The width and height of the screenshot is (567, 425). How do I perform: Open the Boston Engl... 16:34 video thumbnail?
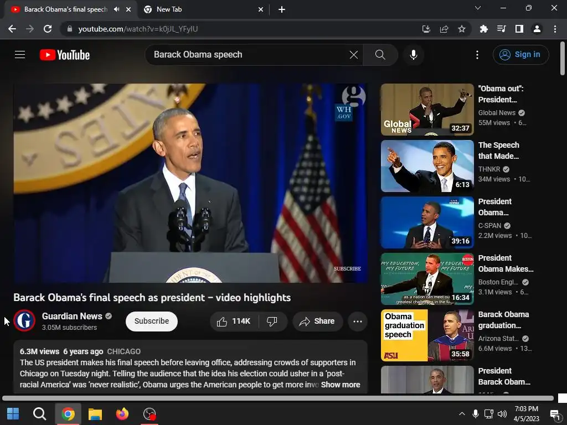427,279
